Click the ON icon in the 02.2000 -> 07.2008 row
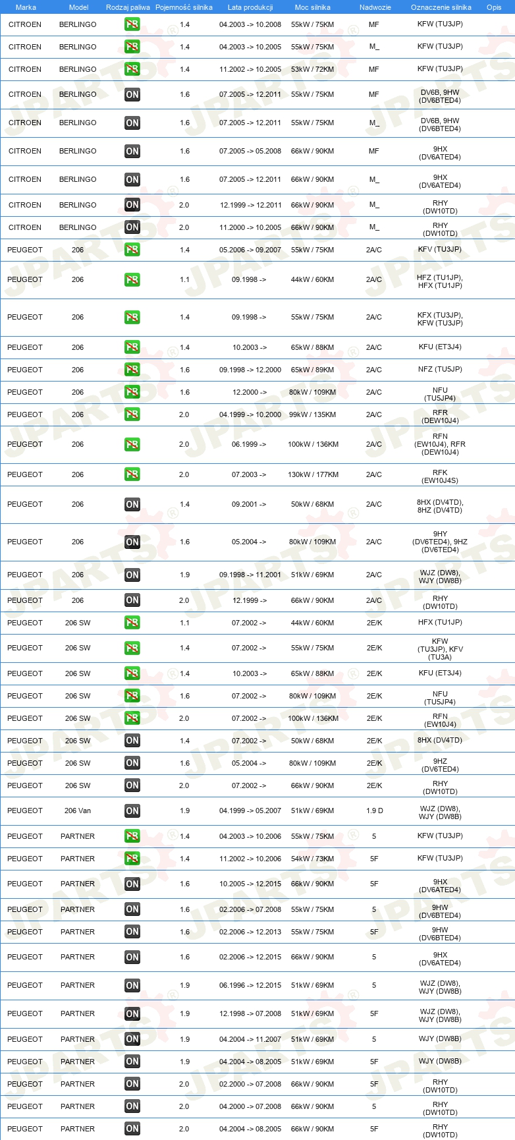 (132, 1084)
